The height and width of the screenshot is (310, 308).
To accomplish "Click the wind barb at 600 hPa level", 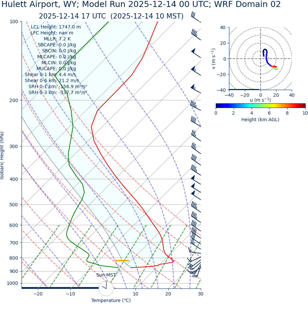I will pyautogui.click(x=195, y=226).
